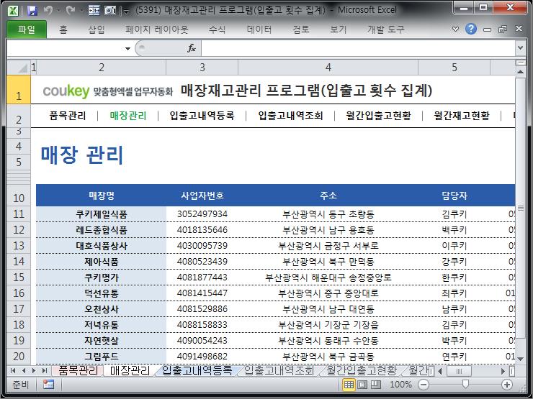Click the 월간입출고현황 navigation link

pyautogui.click(x=379, y=116)
